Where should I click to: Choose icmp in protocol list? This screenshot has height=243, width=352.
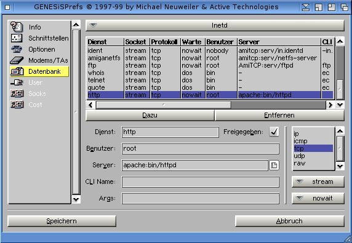click(313, 141)
